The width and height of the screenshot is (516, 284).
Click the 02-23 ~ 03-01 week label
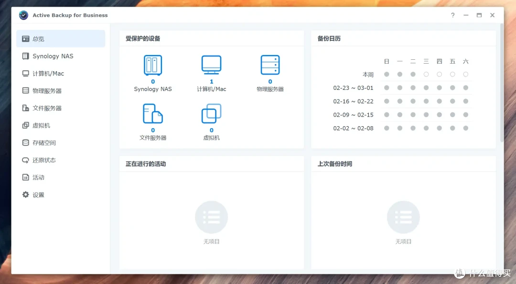coord(353,88)
